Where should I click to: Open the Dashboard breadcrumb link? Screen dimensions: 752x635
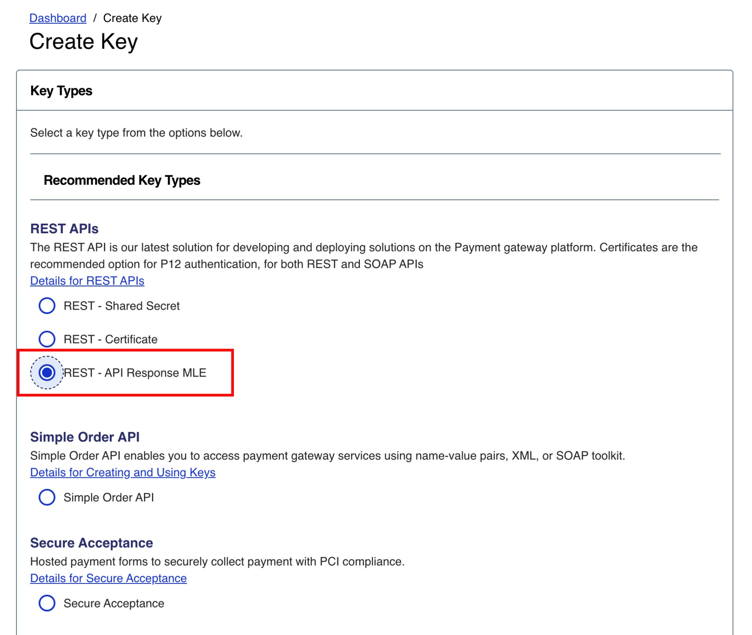tap(58, 18)
